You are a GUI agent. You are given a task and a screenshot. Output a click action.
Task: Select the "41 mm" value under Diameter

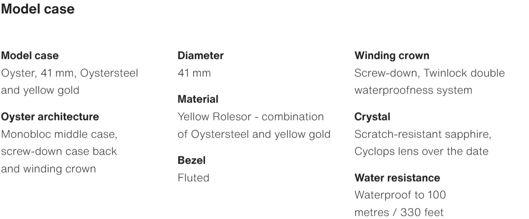tap(194, 73)
